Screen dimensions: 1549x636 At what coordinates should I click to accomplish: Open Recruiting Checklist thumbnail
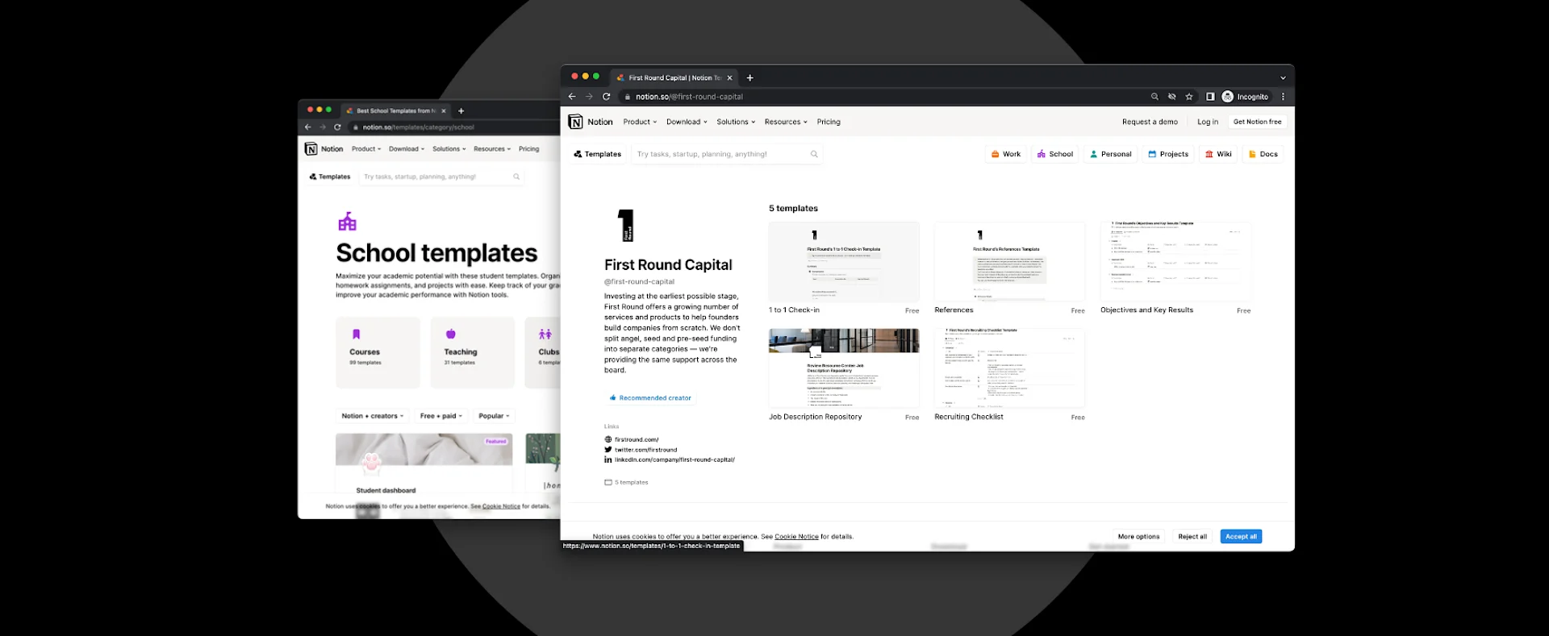1009,368
